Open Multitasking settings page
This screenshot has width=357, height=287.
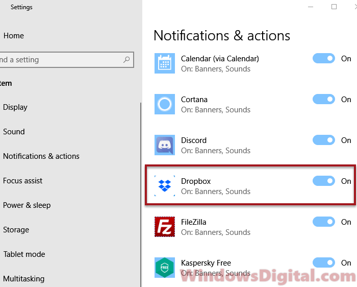[x=23, y=279]
